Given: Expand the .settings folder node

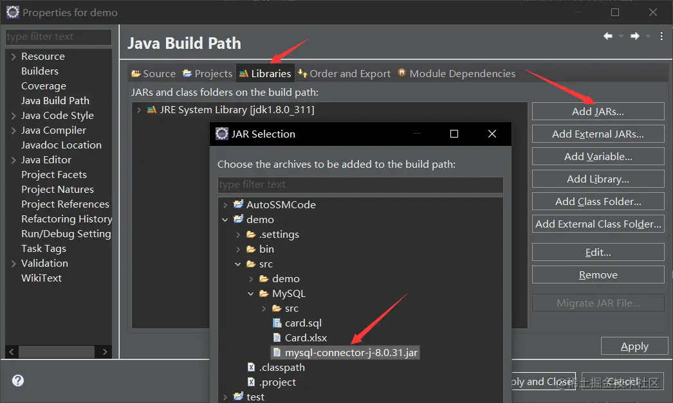Looking at the screenshot, I should pos(238,235).
